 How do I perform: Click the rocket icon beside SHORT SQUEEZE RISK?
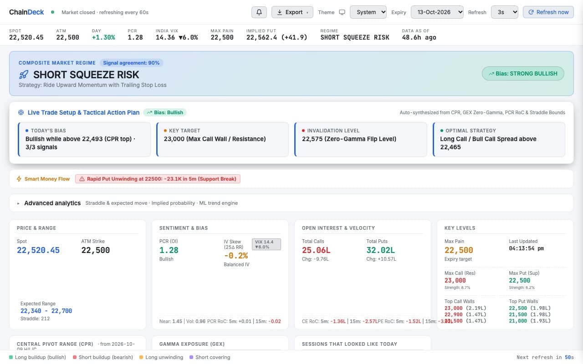[24, 75]
